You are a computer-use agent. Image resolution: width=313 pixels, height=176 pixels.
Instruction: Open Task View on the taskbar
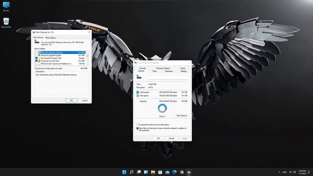[x=139, y=172]
